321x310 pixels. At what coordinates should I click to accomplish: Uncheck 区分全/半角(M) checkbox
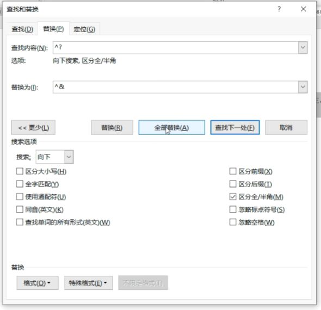(233, 197)
